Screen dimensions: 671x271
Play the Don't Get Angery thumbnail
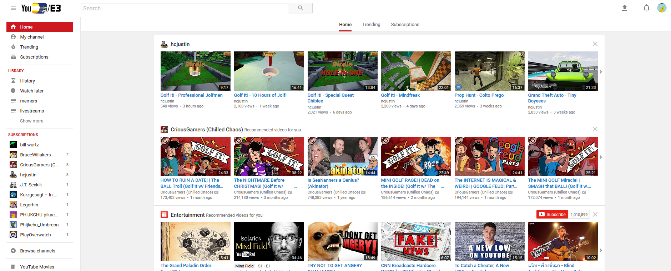point(343,241)
